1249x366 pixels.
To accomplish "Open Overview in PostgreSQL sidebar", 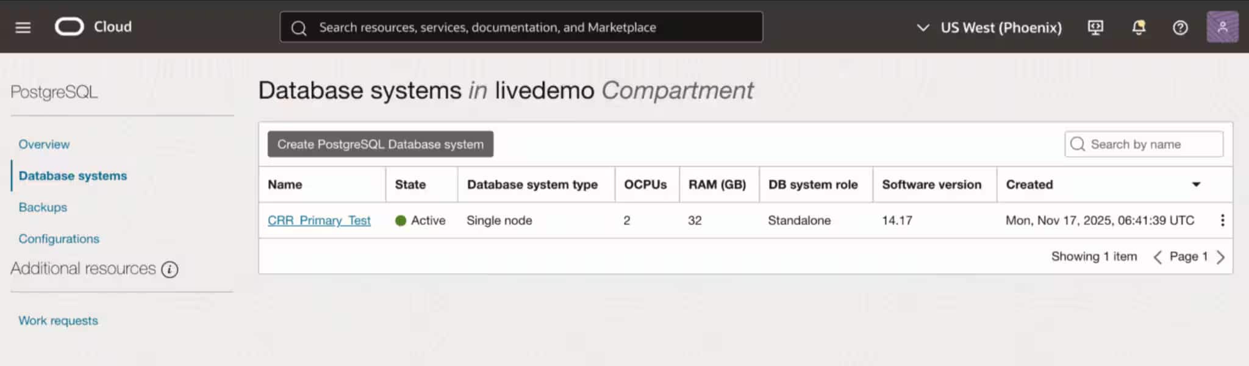I will pos(44,144).
